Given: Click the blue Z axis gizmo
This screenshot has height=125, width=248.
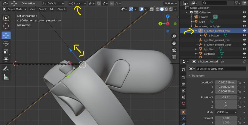Looking at the screenshot, I should pyautogui.click(x=168, y=16).
